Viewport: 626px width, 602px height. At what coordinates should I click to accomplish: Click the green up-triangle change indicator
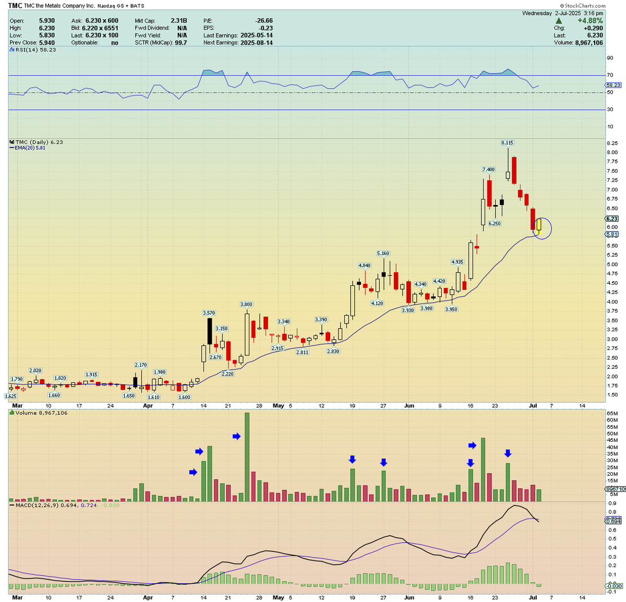559,21
